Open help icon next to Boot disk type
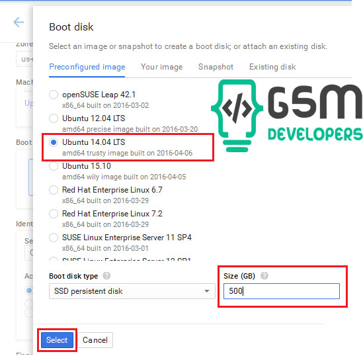 coord(106,276)
